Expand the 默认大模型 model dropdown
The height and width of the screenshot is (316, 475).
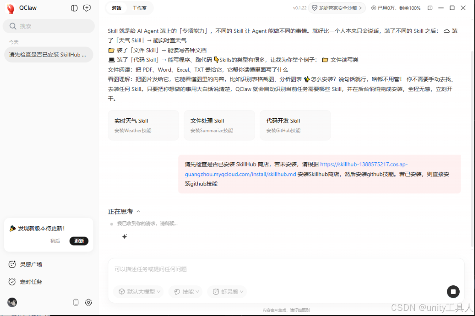pyautogui.click(x=140, y=292)
